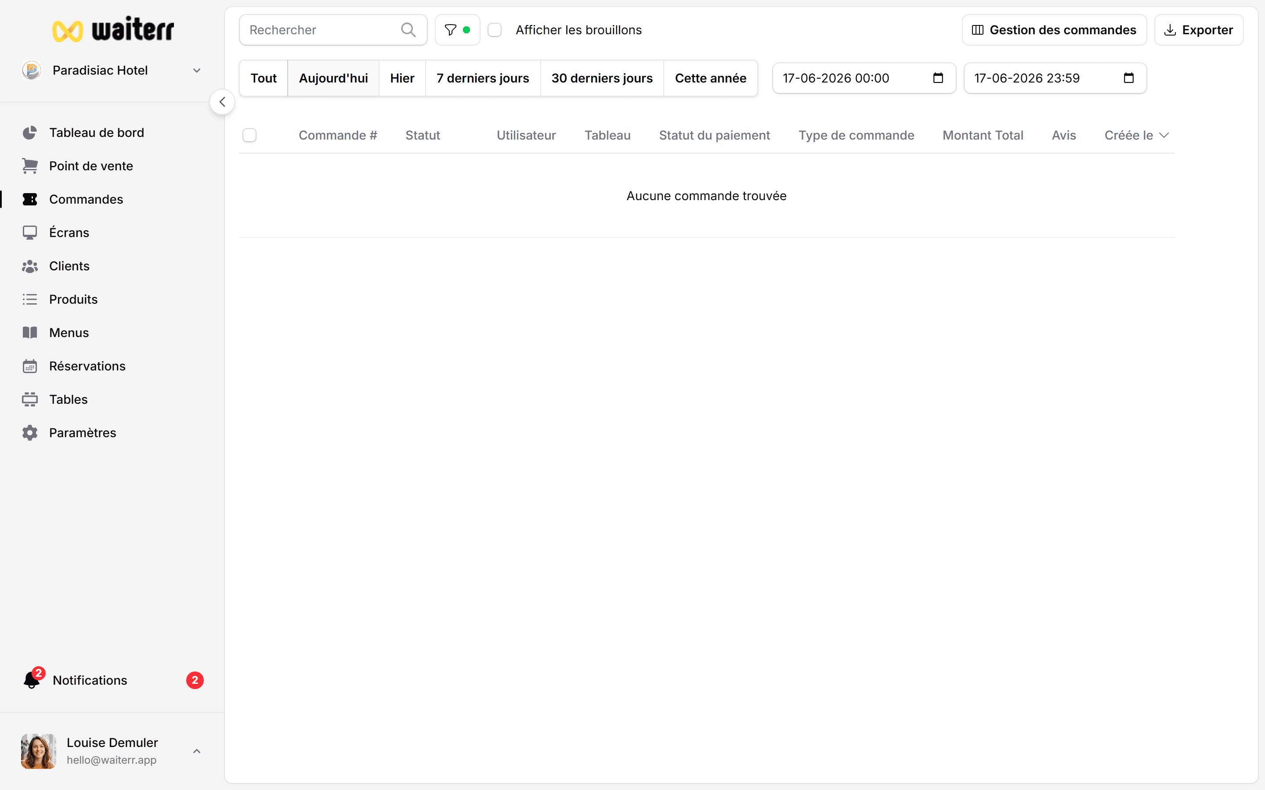Select the 7 derniers jours tab
This screenshot has height=790, width=1265.
(482, 78)
